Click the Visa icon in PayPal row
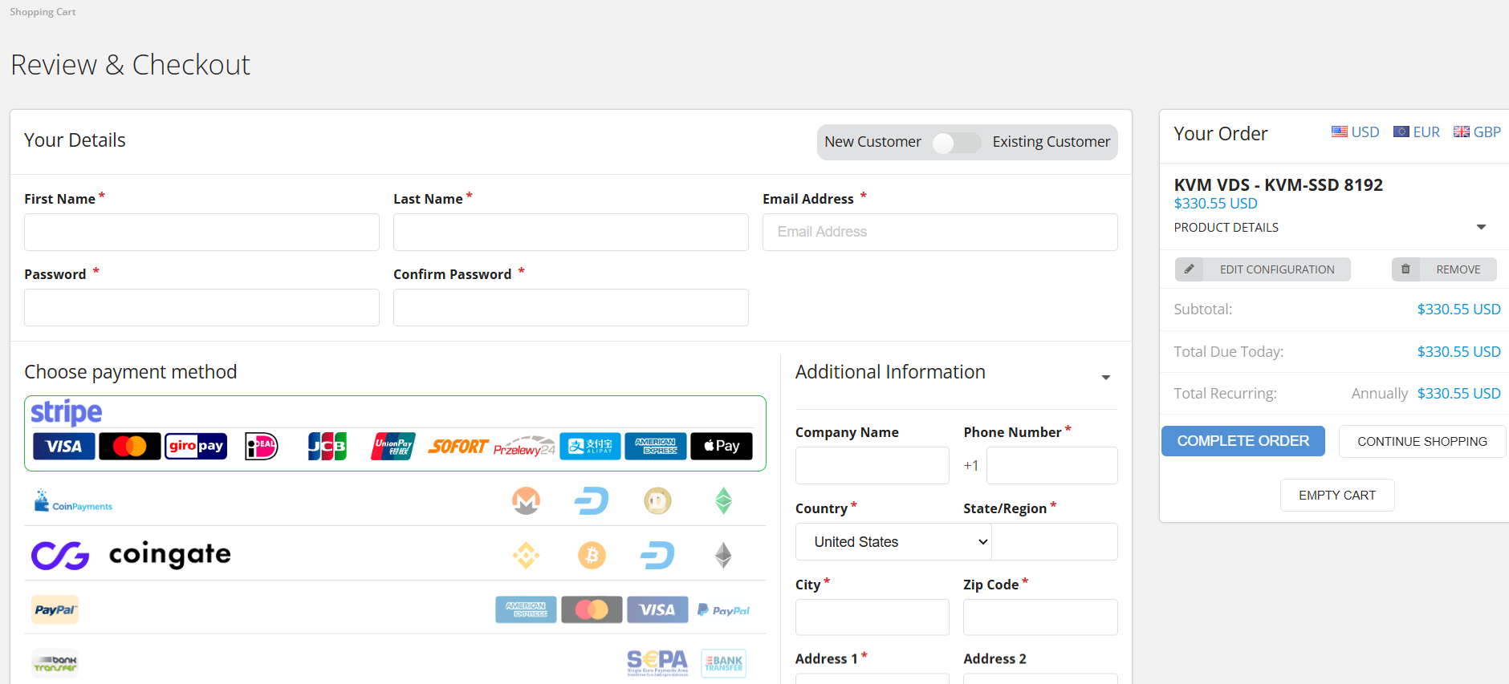 657,609
